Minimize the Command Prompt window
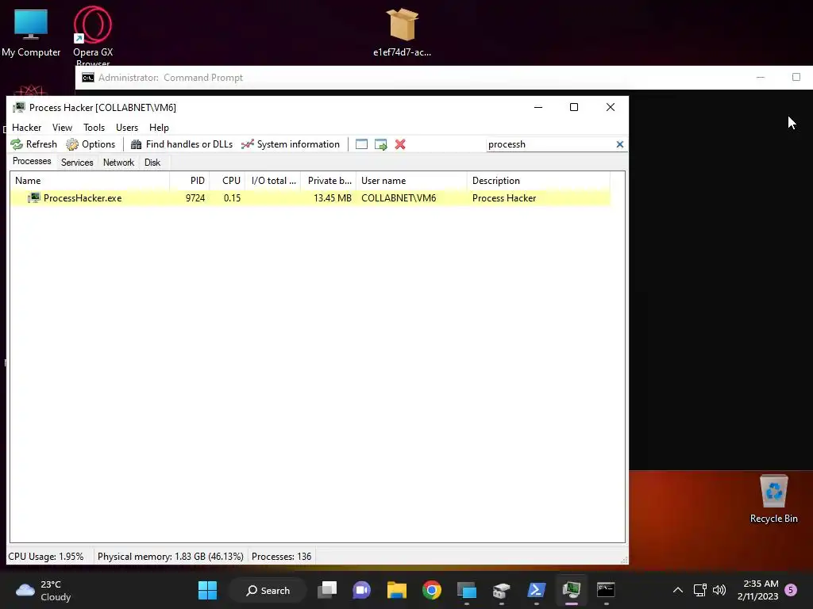 (761, 77)
